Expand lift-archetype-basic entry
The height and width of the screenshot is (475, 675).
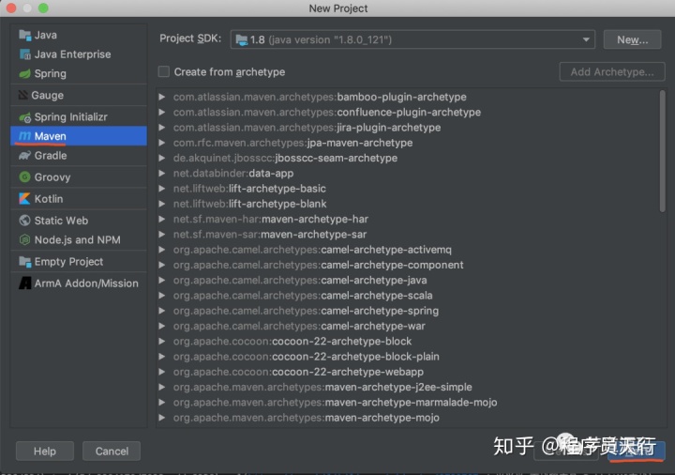point(162,189)
